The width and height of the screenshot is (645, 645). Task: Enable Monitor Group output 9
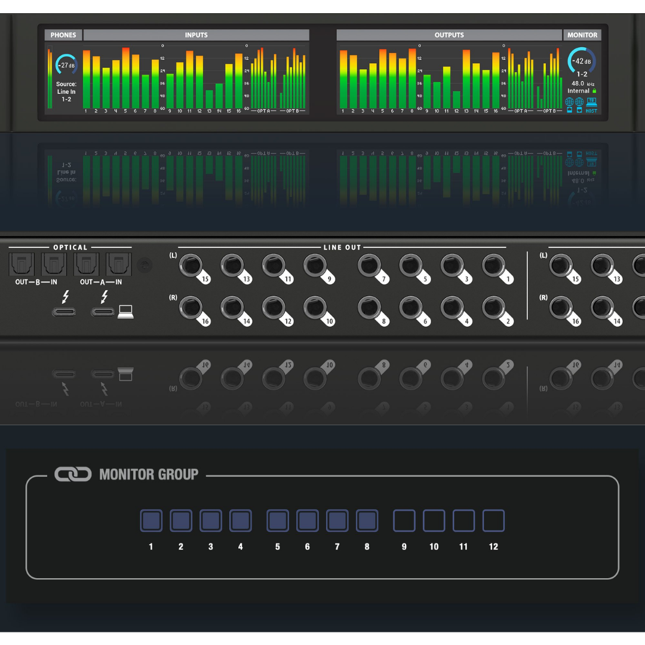pyautogui.click(x=404, y=520)
